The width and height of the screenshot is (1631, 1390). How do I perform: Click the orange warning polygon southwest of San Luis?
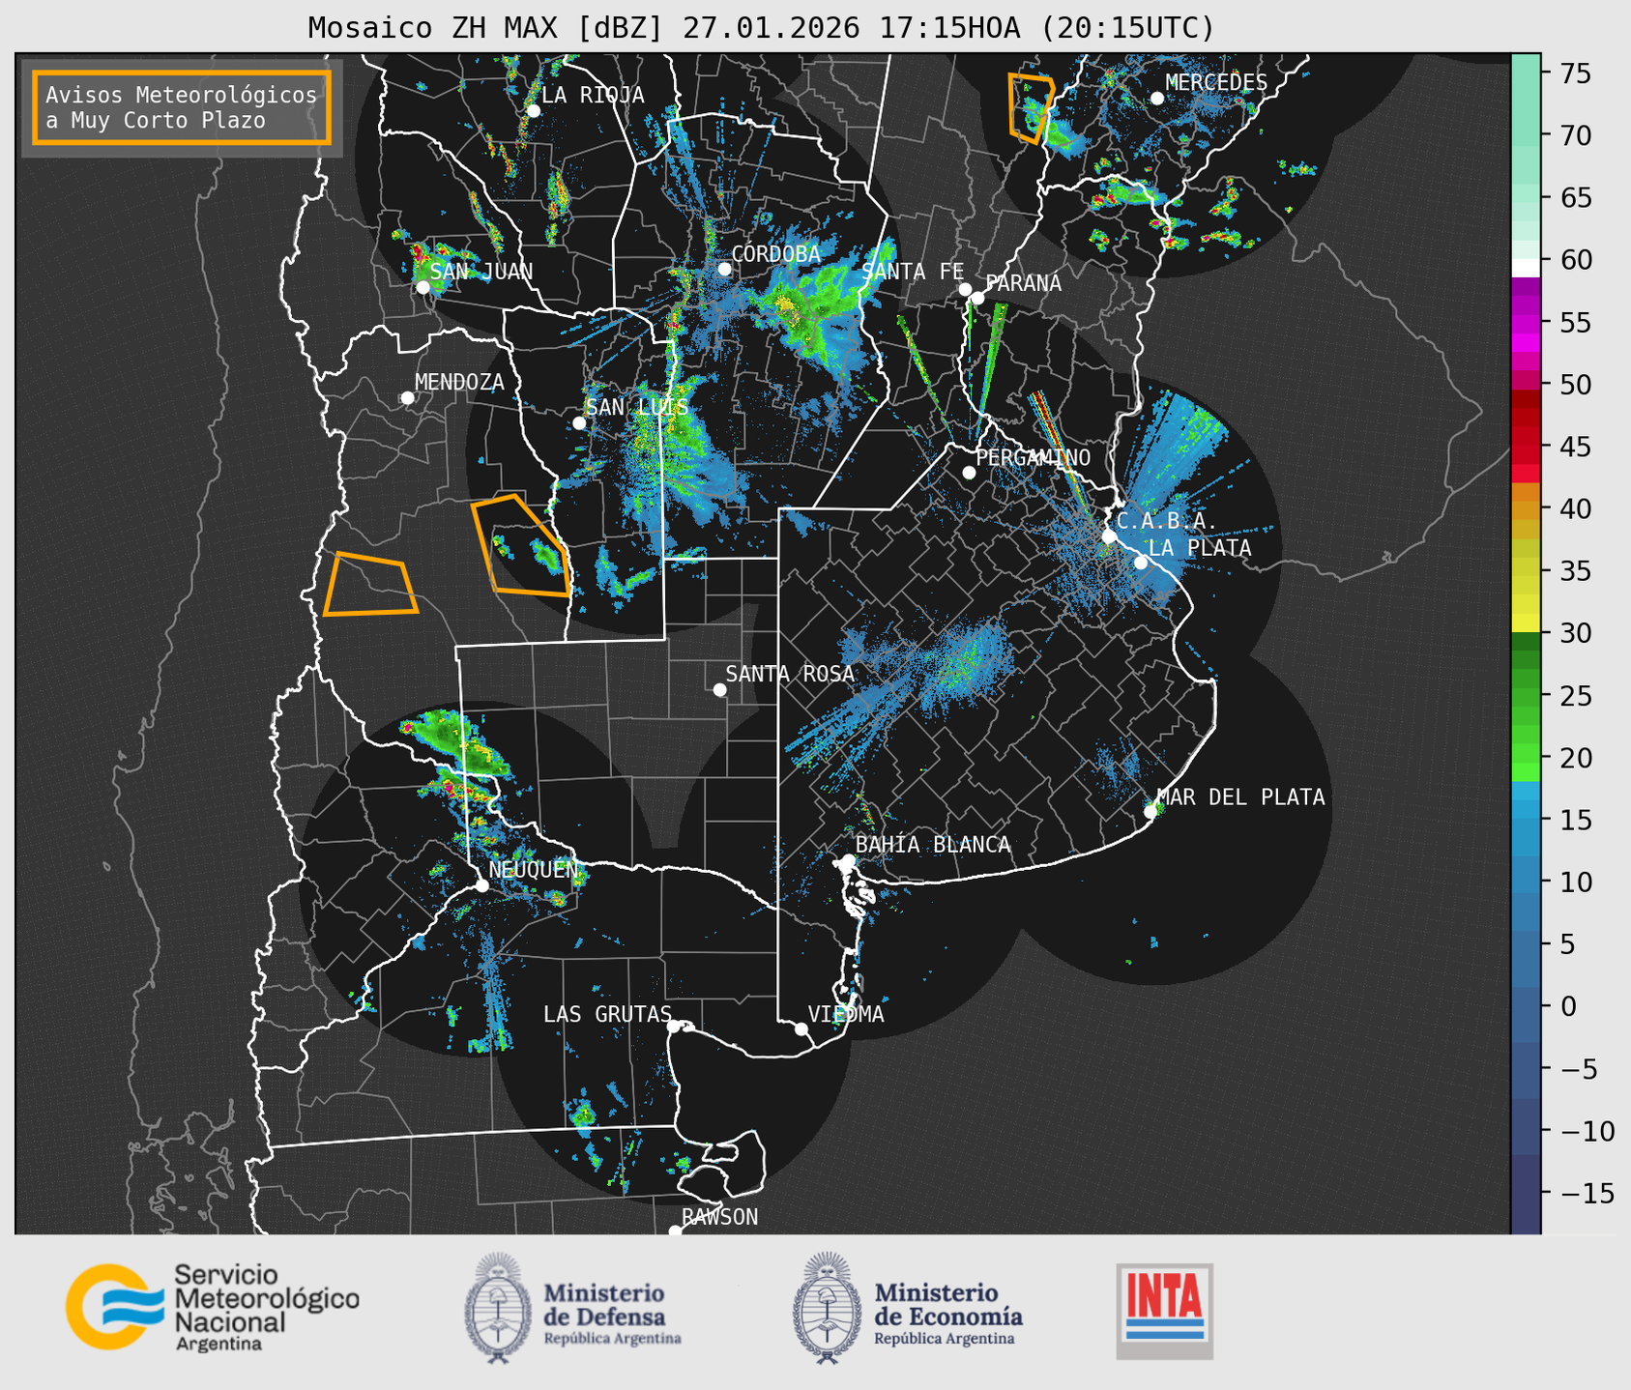pyautogui.click(x=522, y=546)
